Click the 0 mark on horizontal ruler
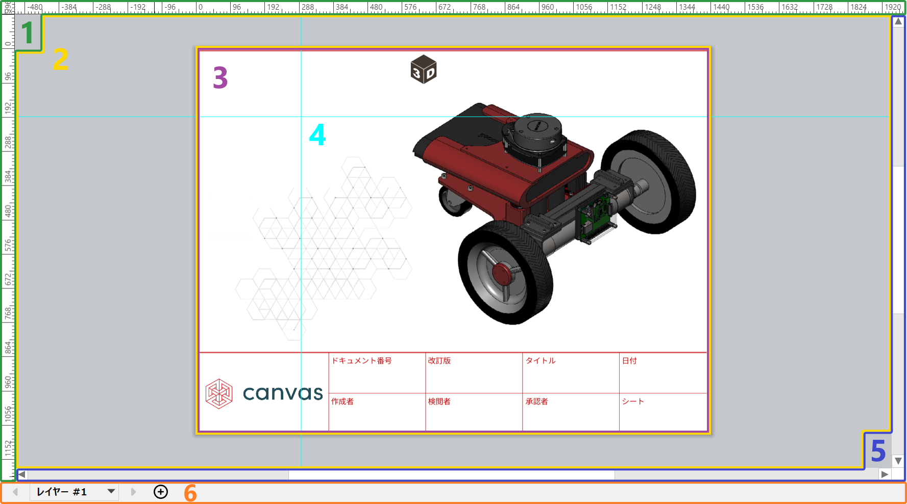The height and width of the screenshot is (504, 907). point(200,7)
